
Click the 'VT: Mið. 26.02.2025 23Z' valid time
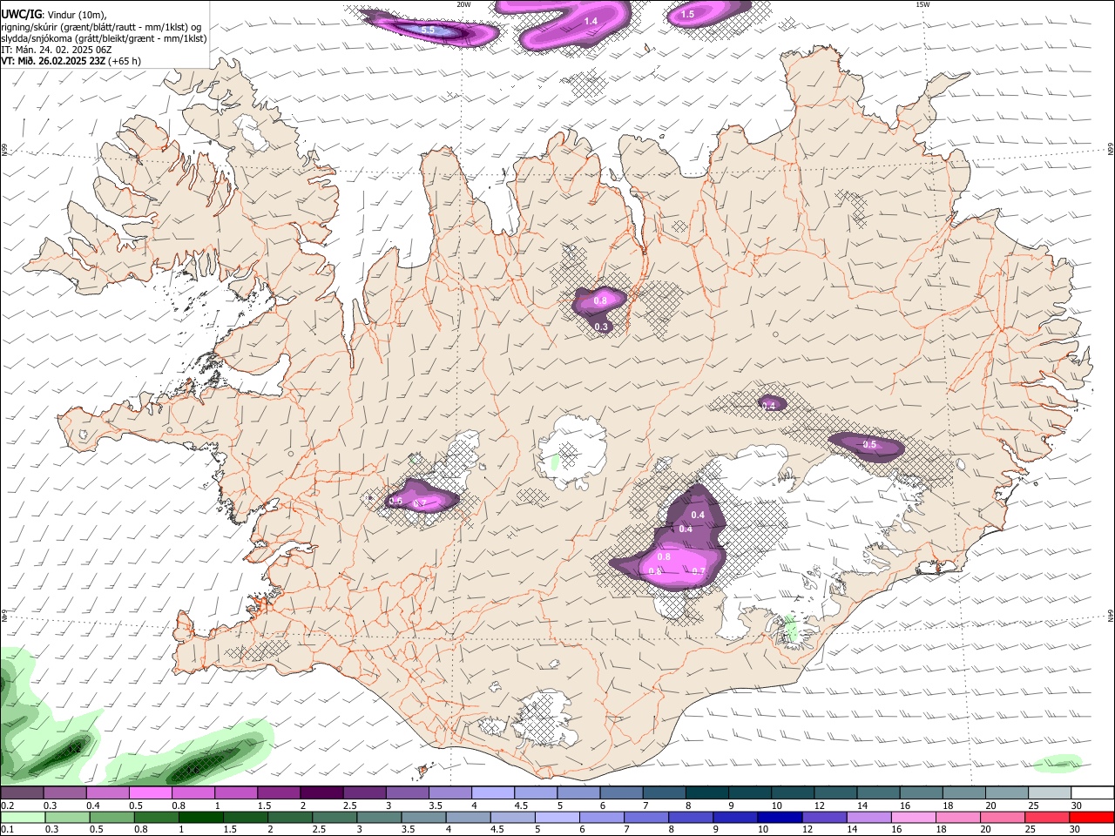pyautogui.click(x=53, y=61)
